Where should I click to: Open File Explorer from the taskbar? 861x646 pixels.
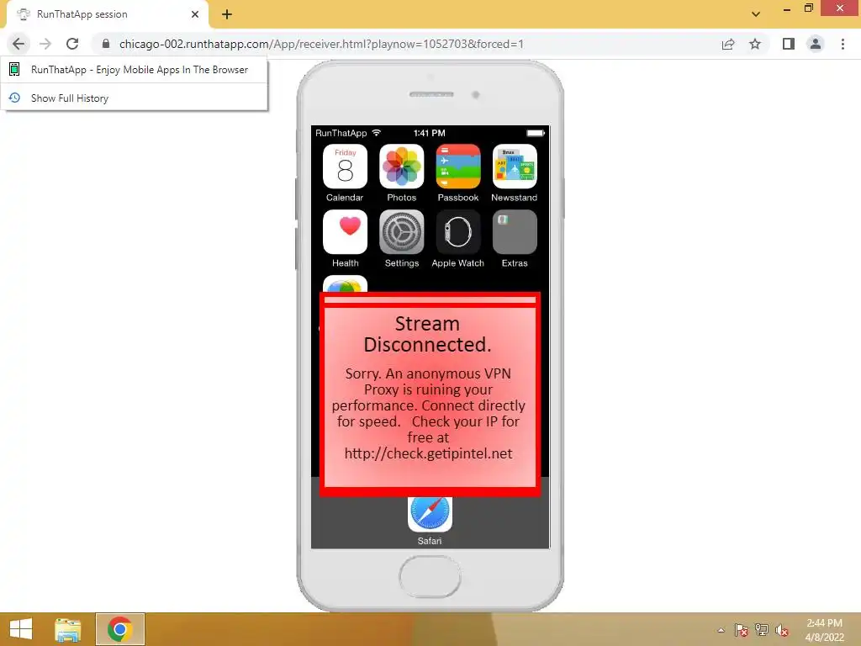(68, 629)
